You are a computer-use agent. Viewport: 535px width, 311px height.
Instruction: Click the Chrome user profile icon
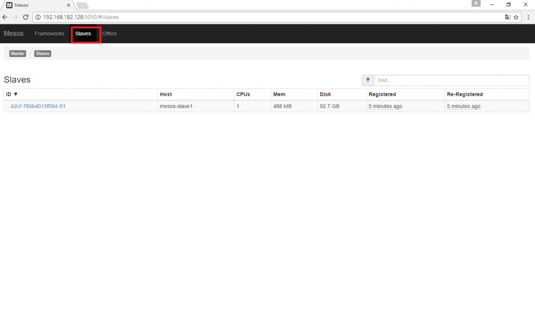pos(476,4)
